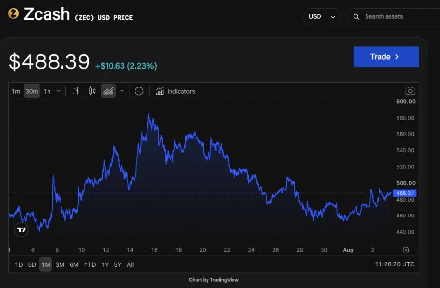This screenshot has width=440, height=288.
Task: Expand the interval dropdown chevron
Action: click(59, 91)
